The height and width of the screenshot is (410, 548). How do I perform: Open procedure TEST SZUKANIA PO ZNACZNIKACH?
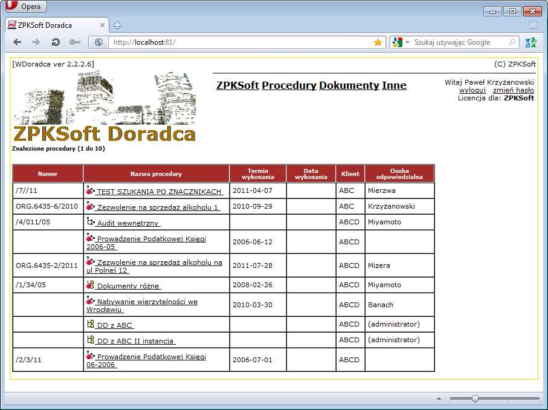(x=159, y=192)
